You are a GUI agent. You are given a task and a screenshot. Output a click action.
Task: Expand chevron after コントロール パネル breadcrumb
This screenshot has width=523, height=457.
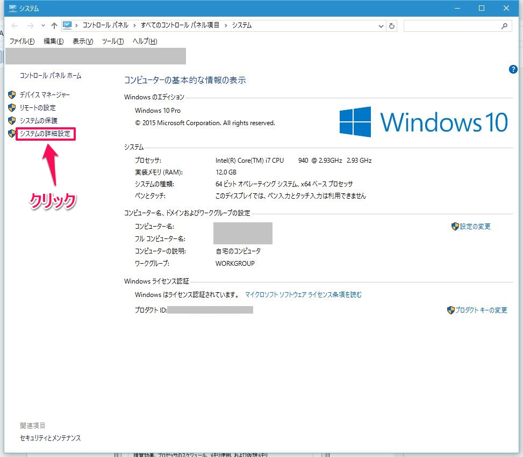tap(134, 25)
